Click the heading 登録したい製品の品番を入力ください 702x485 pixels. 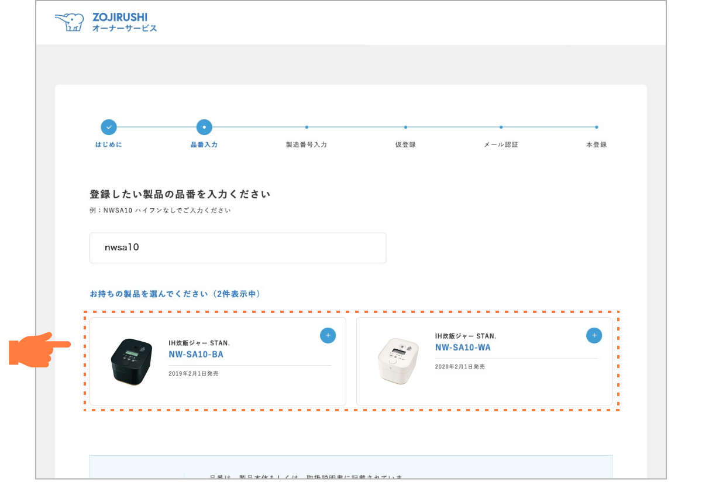click(x=180, y=194)
